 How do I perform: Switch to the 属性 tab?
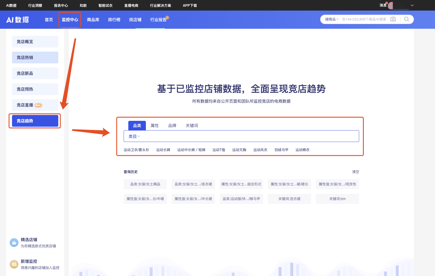[155, 126]
